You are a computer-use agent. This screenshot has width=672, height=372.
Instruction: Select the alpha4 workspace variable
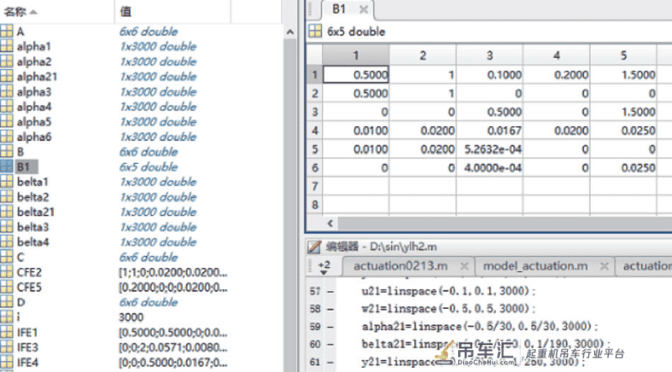(x=34, y=107)
